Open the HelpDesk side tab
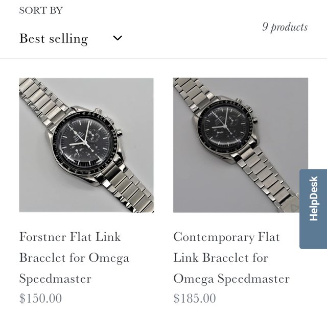This screenshot has height=321, width=327. click(313, 209)
